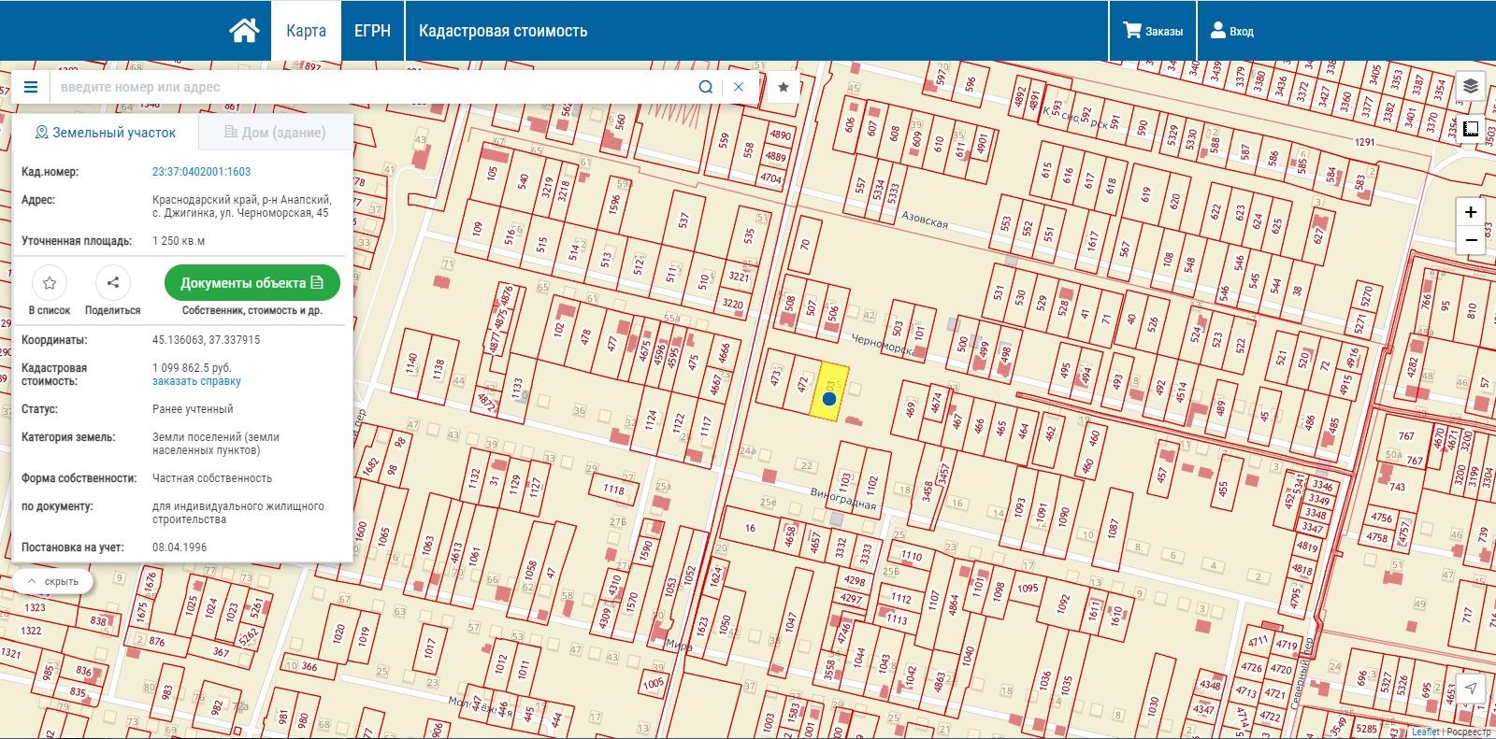Click the Азовская street label on map
The height and width of the screenshot is (739, 1496).
(925, 219)
